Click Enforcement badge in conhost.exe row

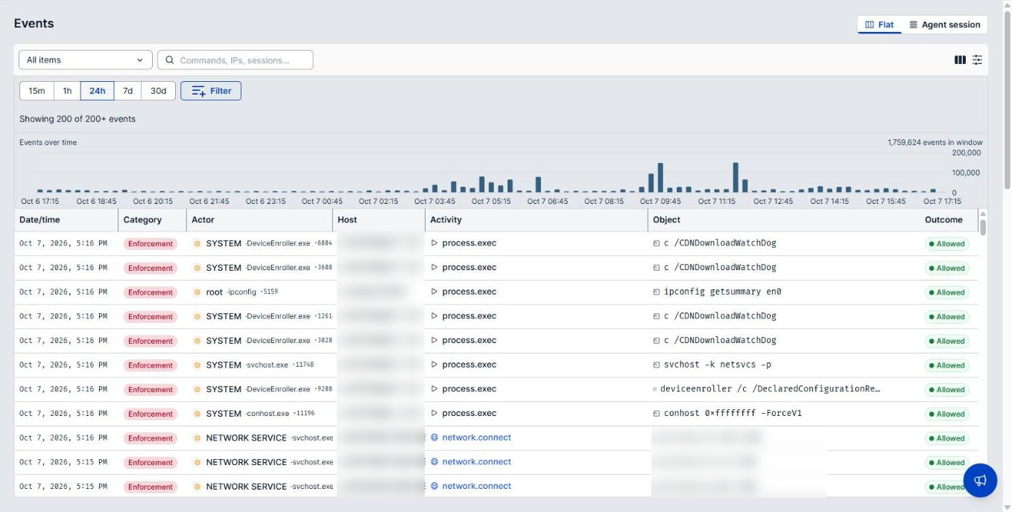tap(151, 414)
